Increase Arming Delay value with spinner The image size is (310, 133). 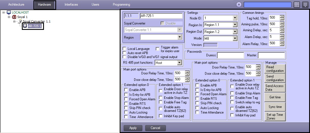pyautogui.click(x=282, y=29)
